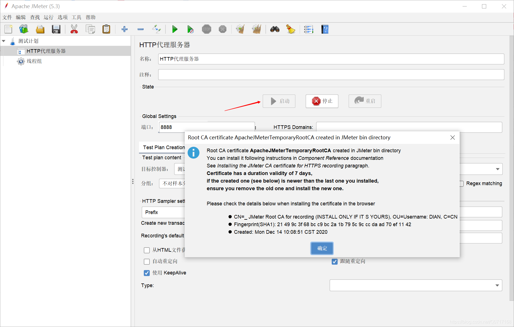This screenshot has height=327, width=514.
Task: Click the Clear All double broom icon
Action: coord(257,29)
